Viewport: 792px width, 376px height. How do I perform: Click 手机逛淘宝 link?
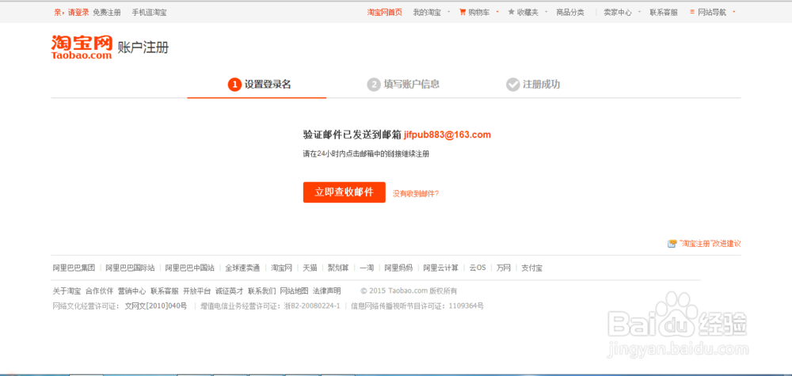point(149,12)
